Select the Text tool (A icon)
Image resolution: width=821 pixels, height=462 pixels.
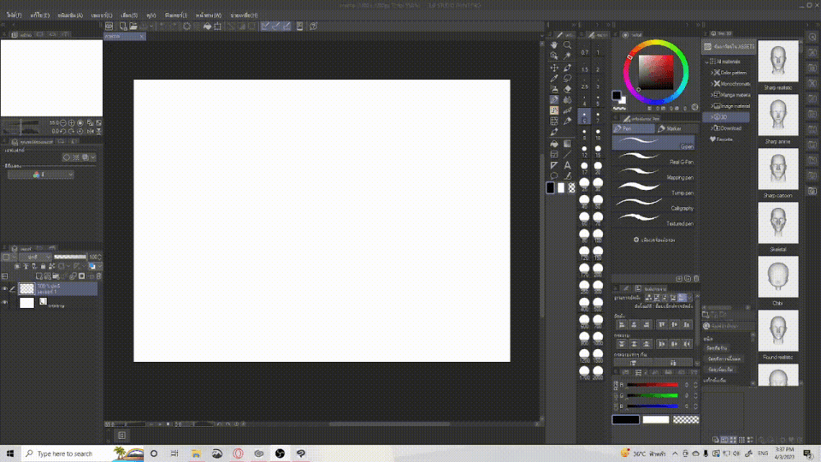point(567,165)
